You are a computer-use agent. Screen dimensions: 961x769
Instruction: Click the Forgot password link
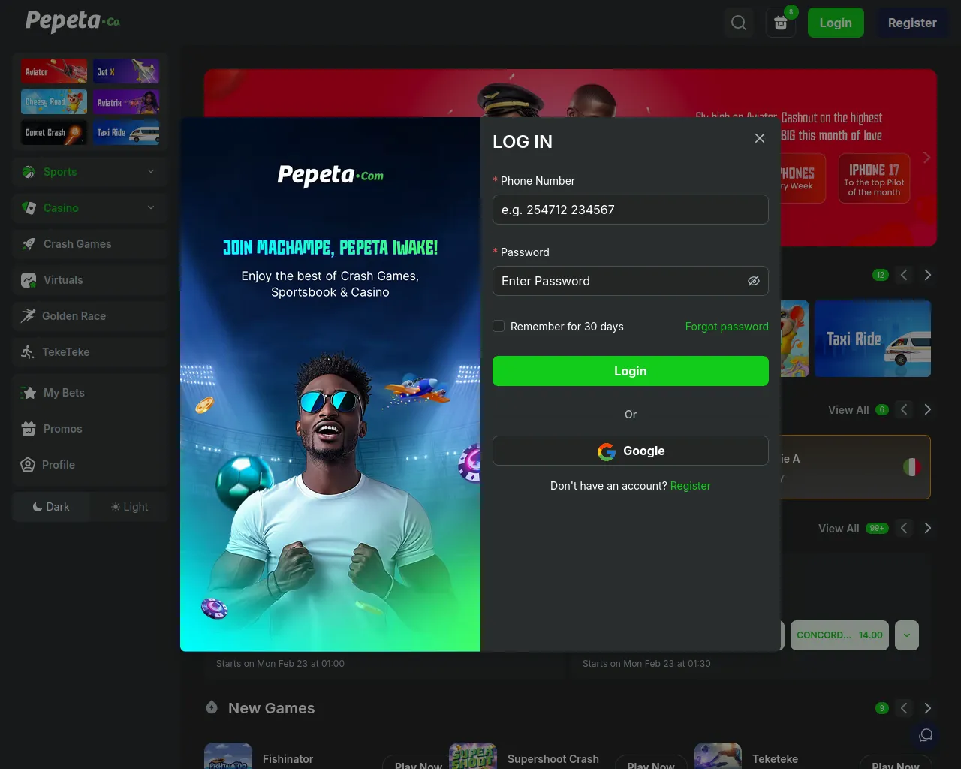726,326
